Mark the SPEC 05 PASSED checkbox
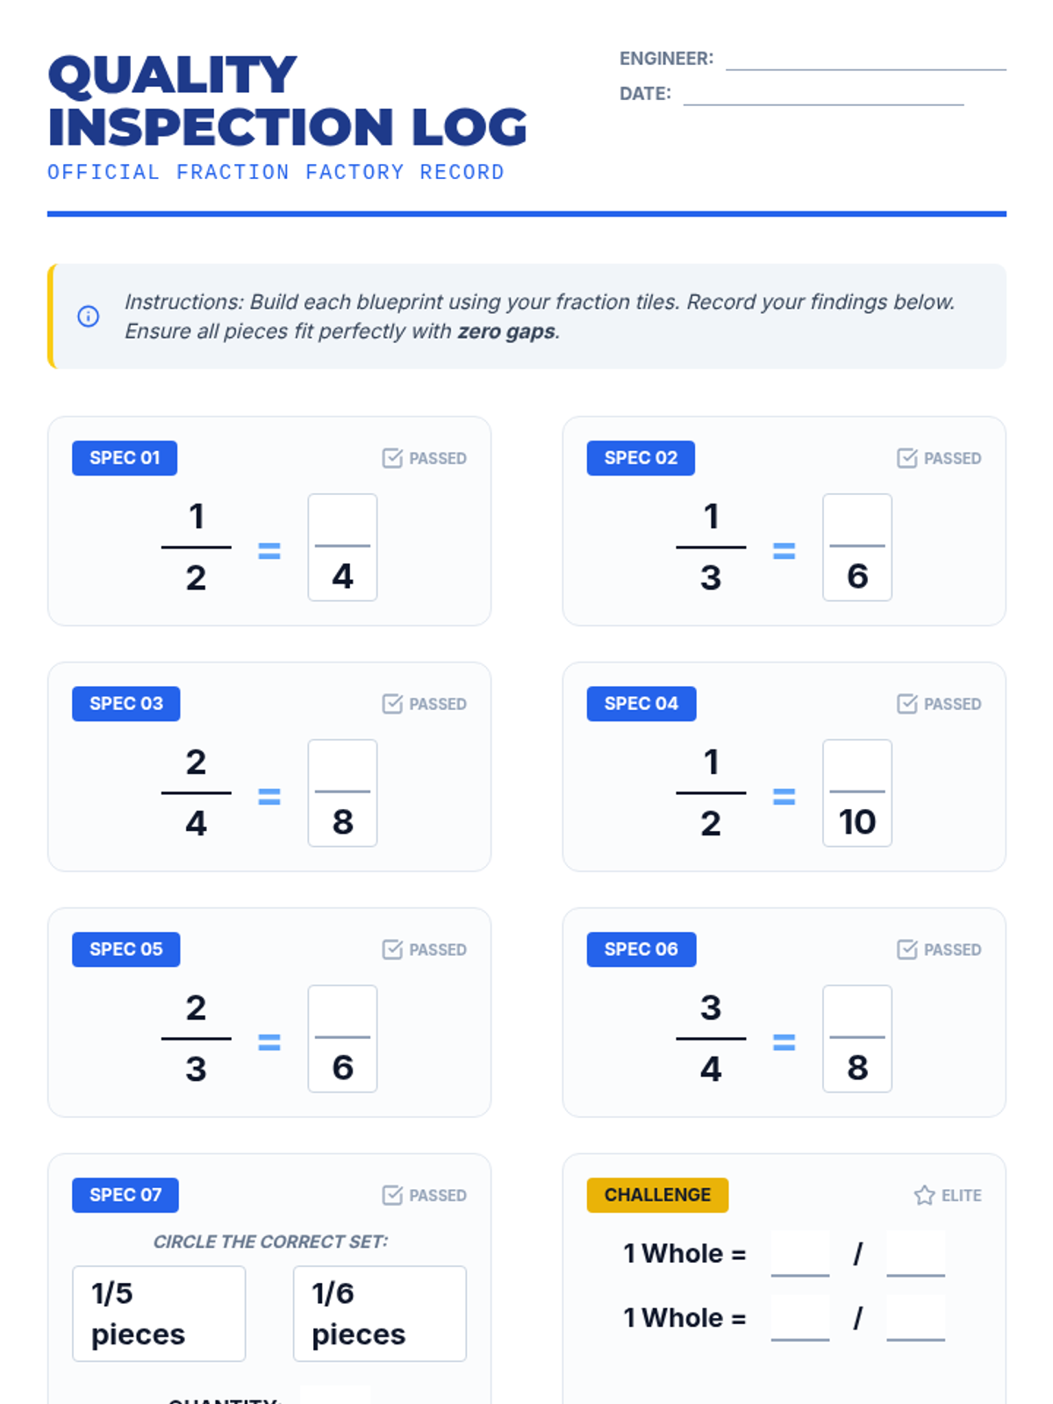This screenshot has width=1053, height=1404. coord(392,949)
